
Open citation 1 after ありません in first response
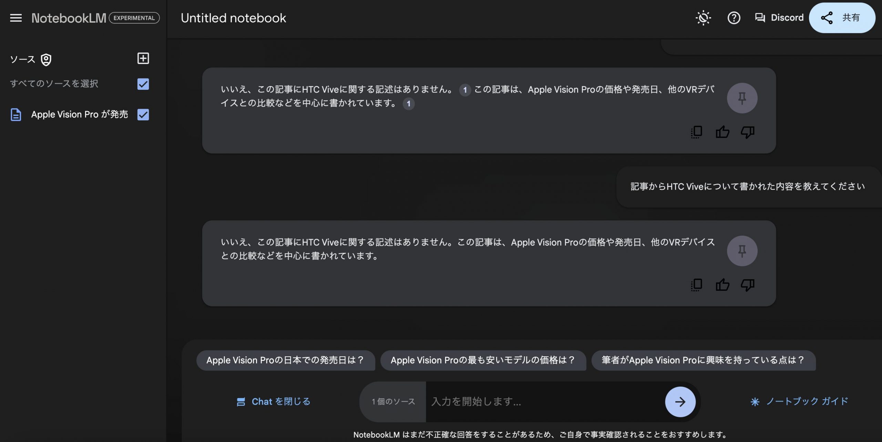pos(465,90)
